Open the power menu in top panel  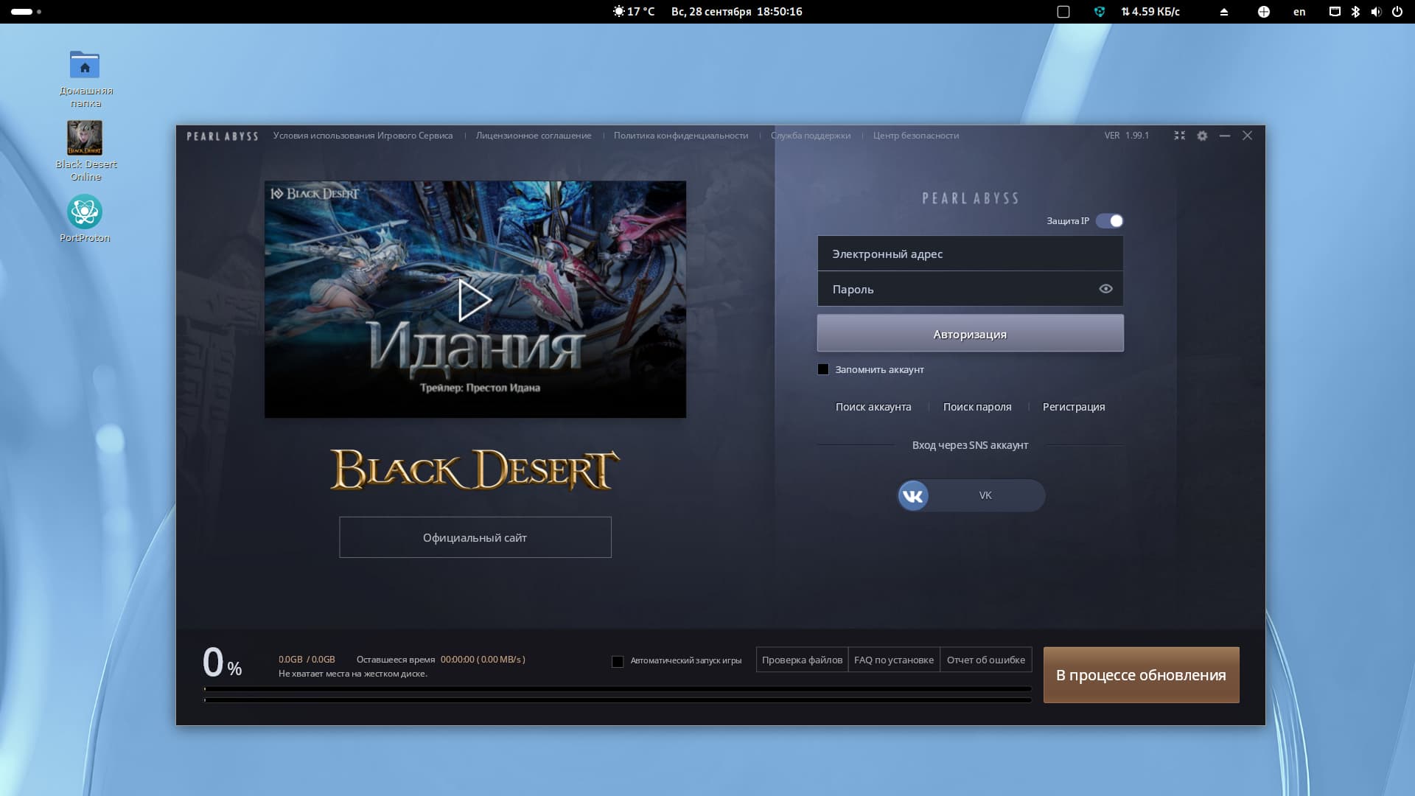pyautogui.click(x=1397, y=12)
